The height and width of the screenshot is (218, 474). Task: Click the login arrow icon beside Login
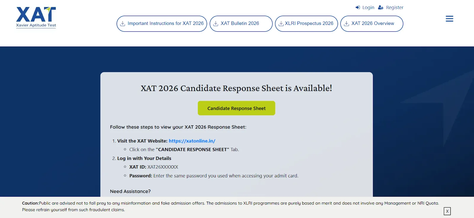pos(358,7)
